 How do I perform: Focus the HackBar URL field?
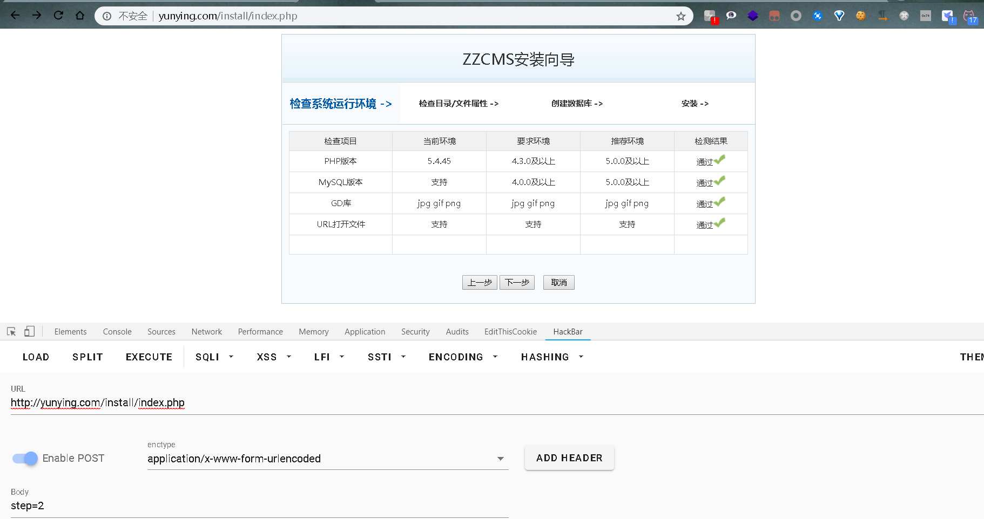[x=497, y=403]
